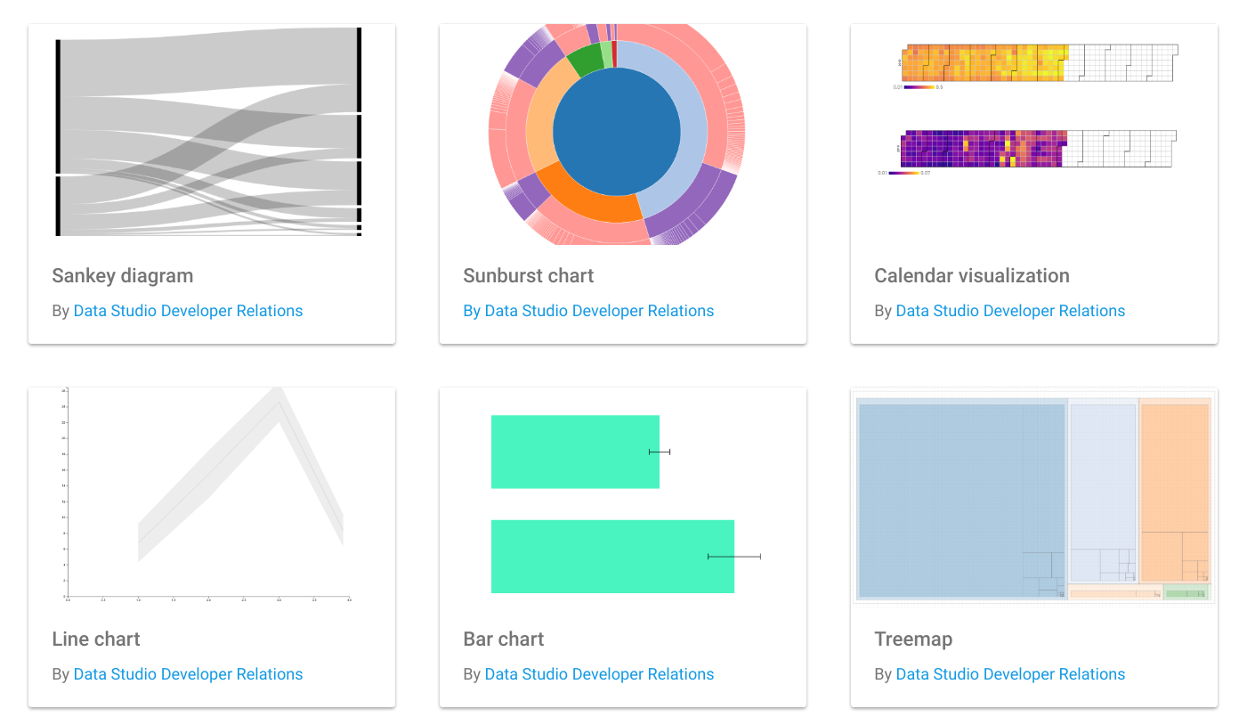Open the Sankey diagram thumbnail preview
The width and height of the screenshot is (1239, 725).
212,134
